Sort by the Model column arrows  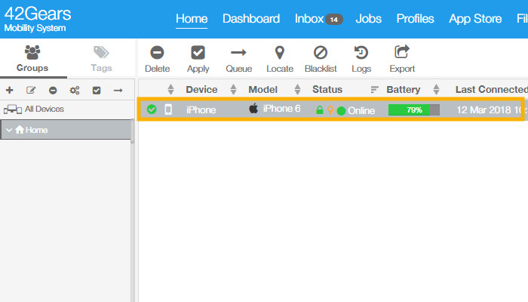point(297,89)
